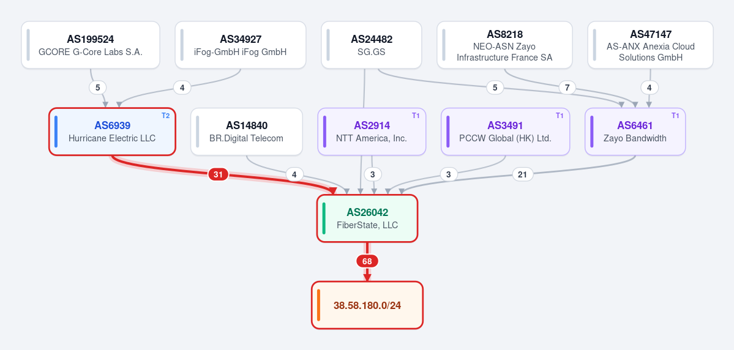The image size is (734, 350).
Task: Click the red 68 edge label
Action: (x=367, y=261)
